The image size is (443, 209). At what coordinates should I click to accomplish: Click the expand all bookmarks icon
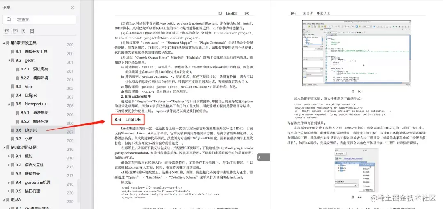click(7, 31)
